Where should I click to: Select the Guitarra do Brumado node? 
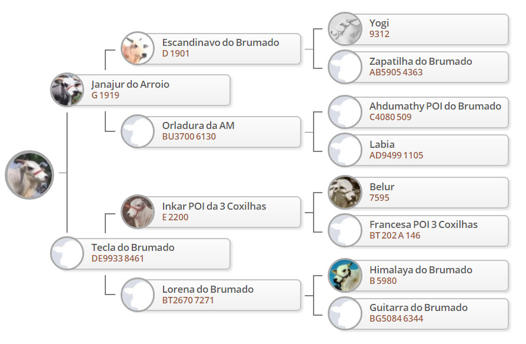pyautogui.click(x=418, y=313)
